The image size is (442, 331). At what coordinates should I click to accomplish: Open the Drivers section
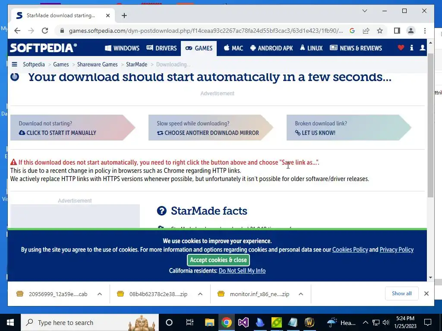tap(161, 48)
